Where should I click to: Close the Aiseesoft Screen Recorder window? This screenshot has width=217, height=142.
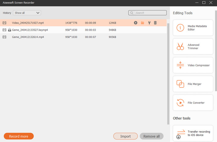click(x=211, y=2)
